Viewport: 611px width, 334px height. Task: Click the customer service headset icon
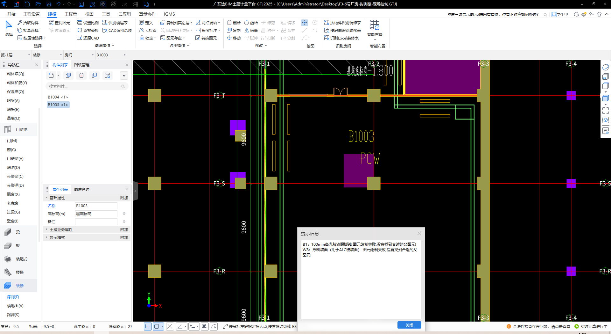click(576, 14)
